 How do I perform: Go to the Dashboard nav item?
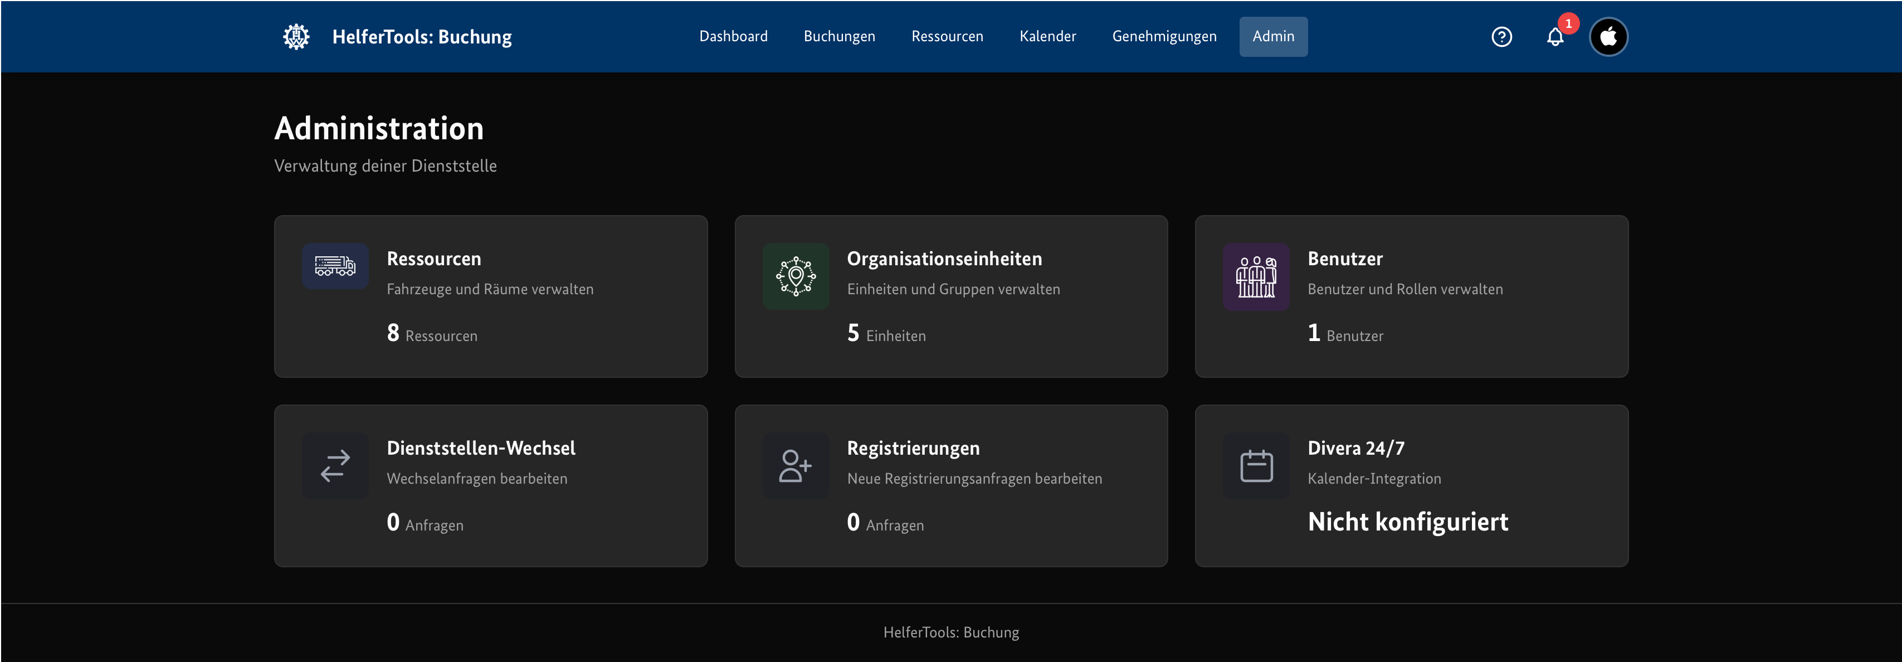733,36
